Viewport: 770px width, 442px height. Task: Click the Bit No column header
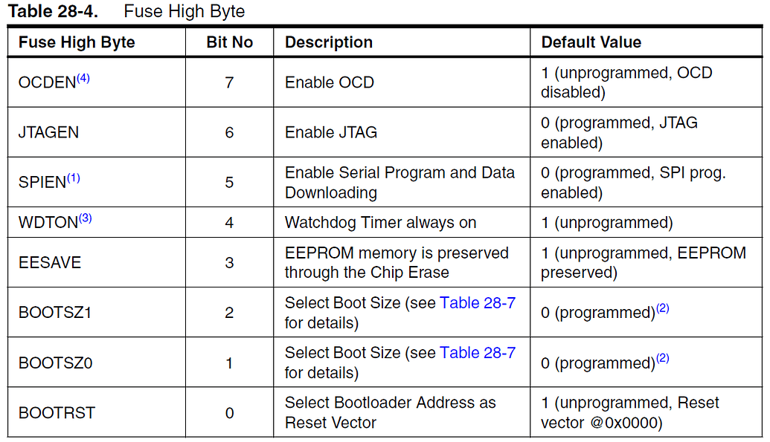pos(229,42)
